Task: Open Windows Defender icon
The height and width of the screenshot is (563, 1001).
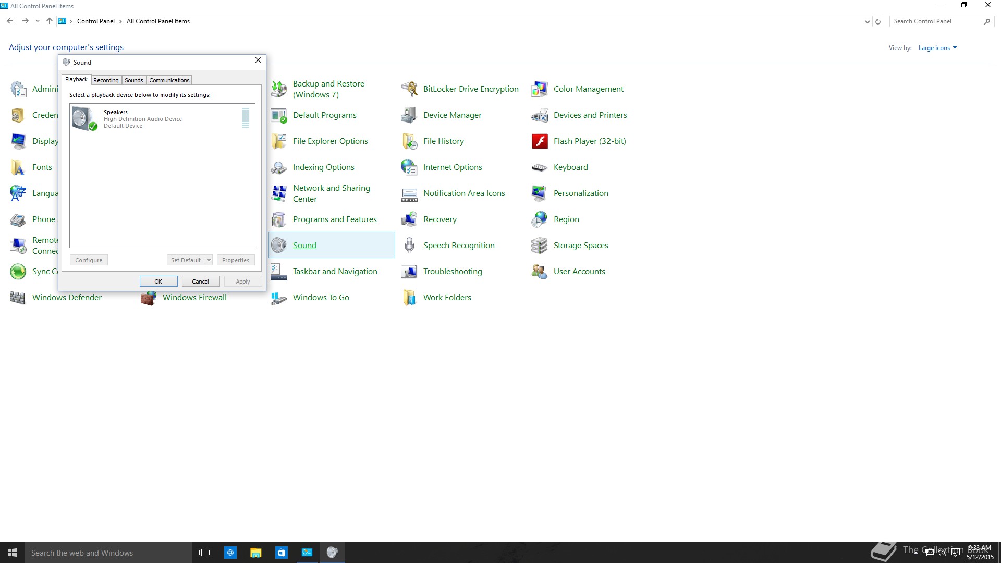Action: (x=18, y=298)
